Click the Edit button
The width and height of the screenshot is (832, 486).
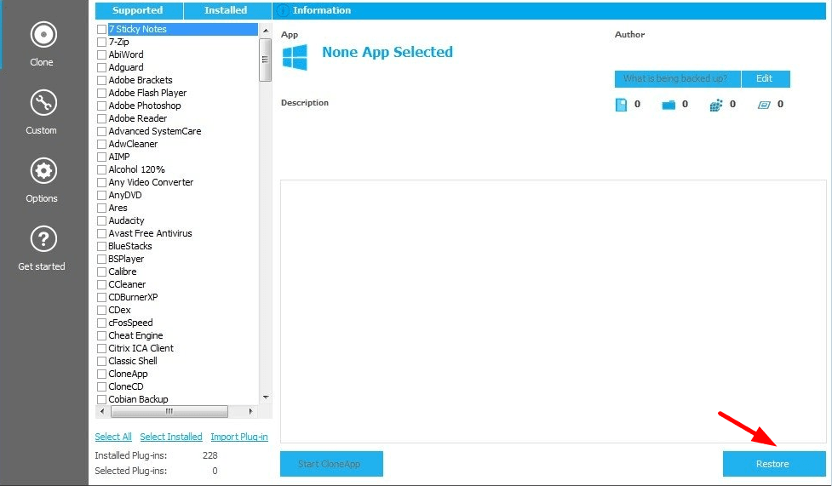(766, 78)
